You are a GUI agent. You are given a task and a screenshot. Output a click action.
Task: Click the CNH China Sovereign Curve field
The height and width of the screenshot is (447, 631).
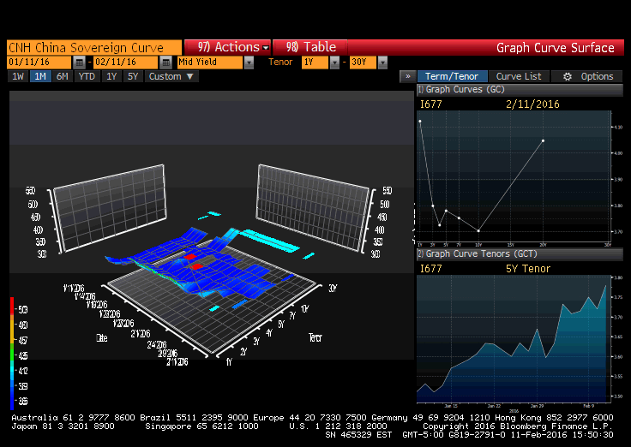click(94, 47)
